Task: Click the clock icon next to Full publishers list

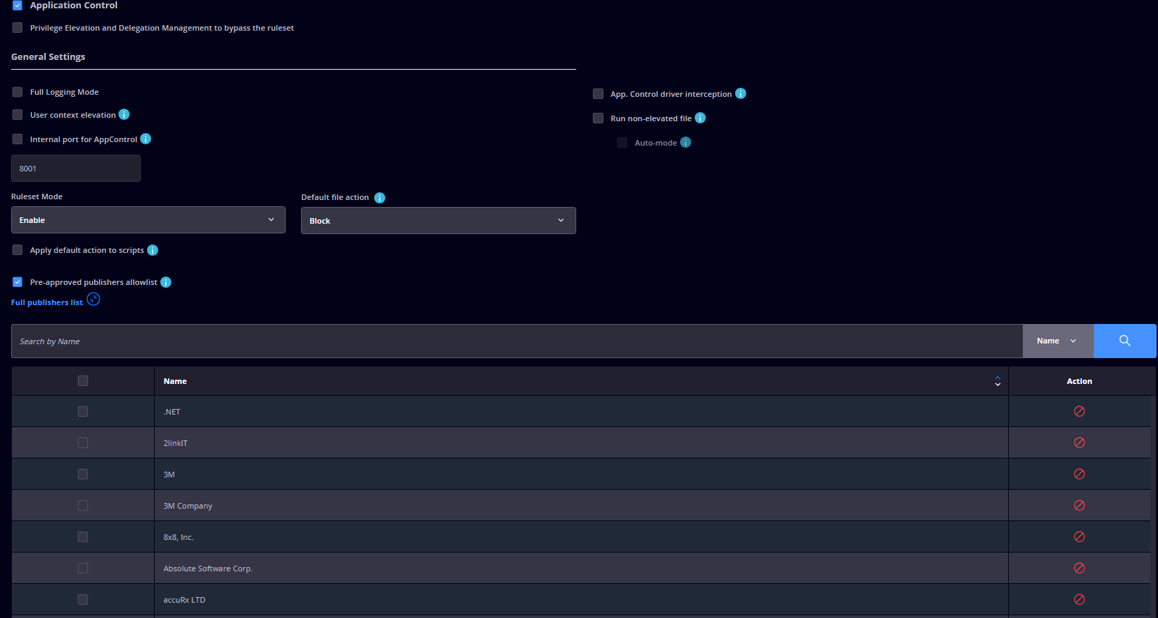Action: point(93,300)
